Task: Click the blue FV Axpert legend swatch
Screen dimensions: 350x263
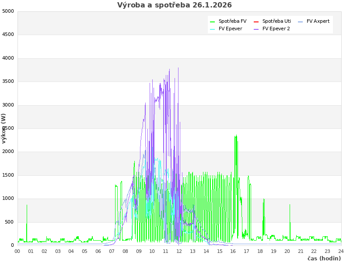Action: point(301,21)
